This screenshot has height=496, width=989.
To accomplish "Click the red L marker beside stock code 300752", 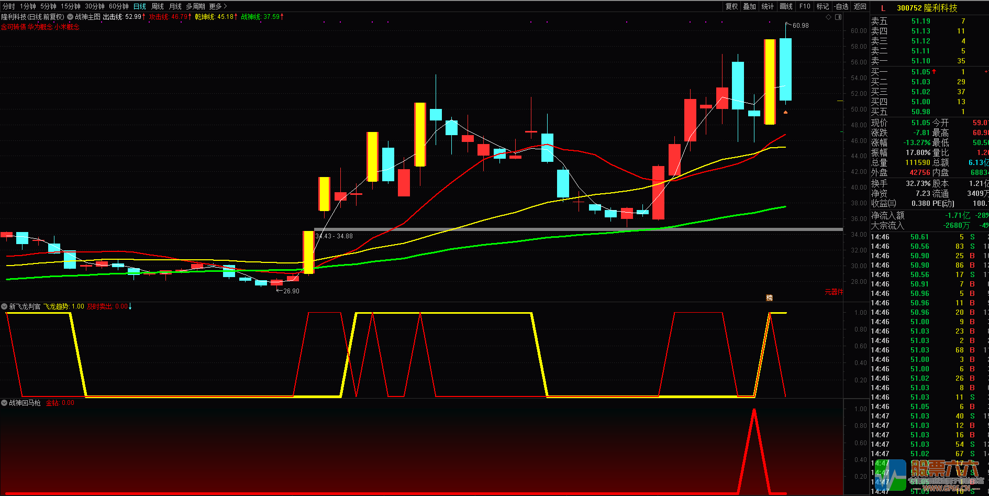I will coord(883,8).
